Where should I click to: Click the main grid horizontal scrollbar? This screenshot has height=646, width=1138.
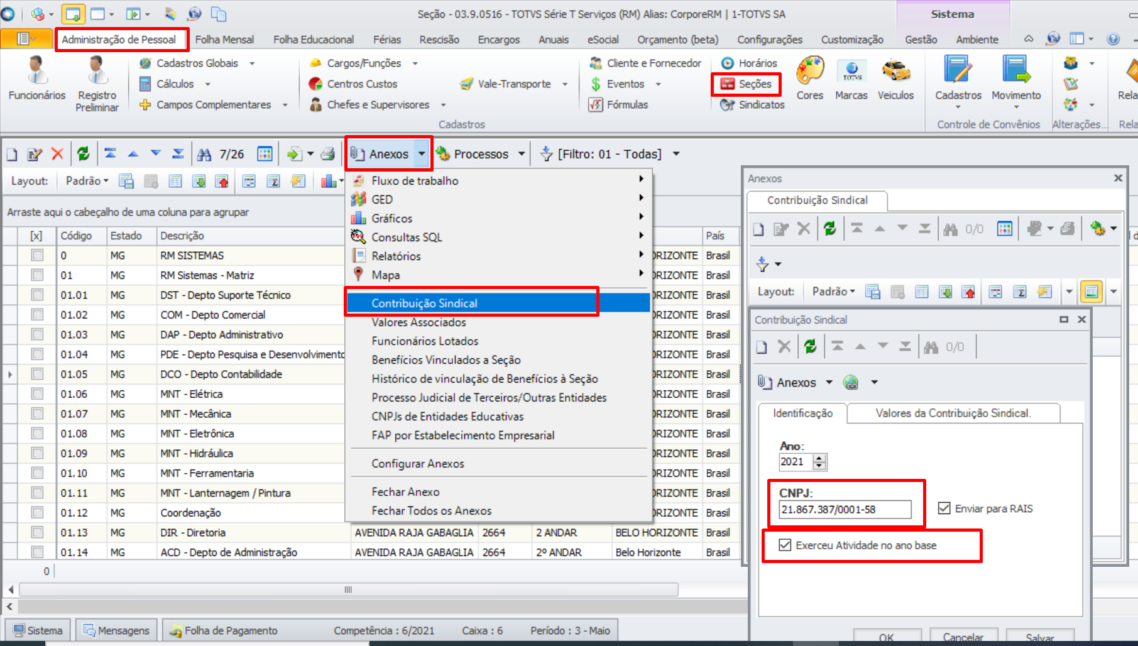[x=348, y=589]
